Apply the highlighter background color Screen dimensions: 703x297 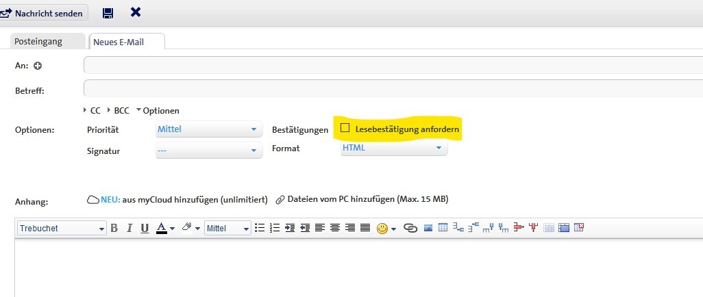[x=187, y=228]
